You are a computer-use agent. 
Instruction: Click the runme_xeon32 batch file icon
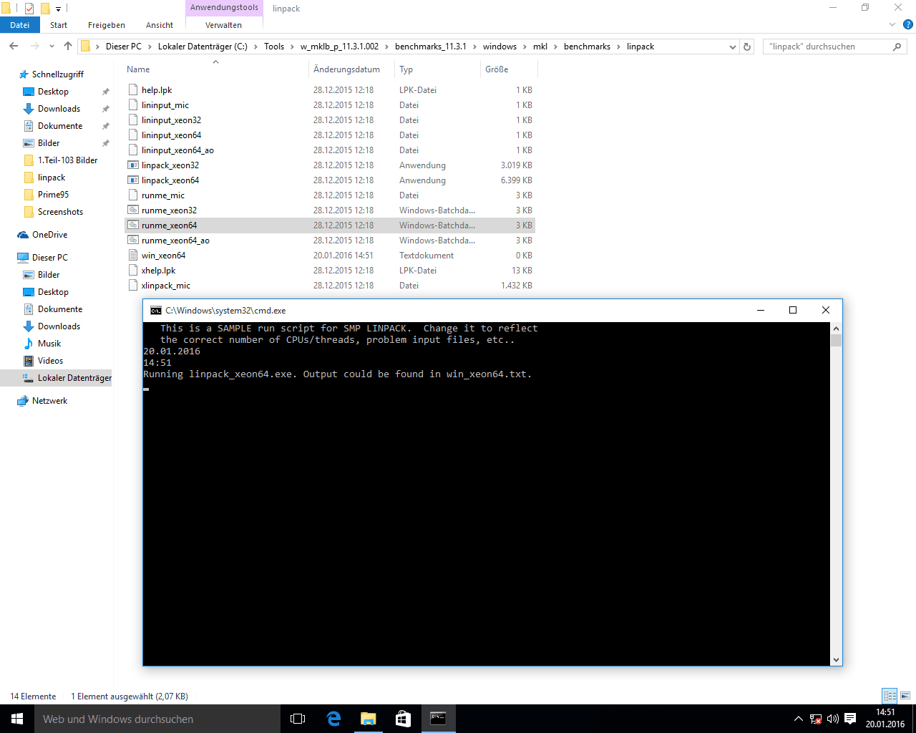pyautogui.click(x=133, y=210)
